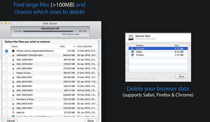Click the IMG_7953.MOV file icon
The image size is (210, 122).
[13, 95]
